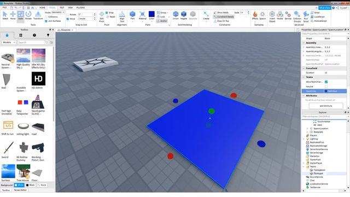
Task: Disable the Move snap checkbox
Action: tap(68, 19)
